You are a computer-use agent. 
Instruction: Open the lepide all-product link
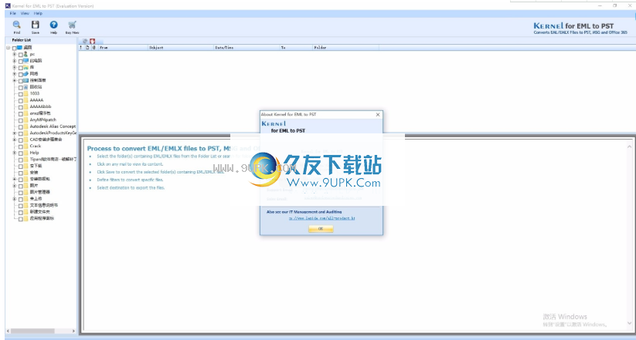coord(322,219)
